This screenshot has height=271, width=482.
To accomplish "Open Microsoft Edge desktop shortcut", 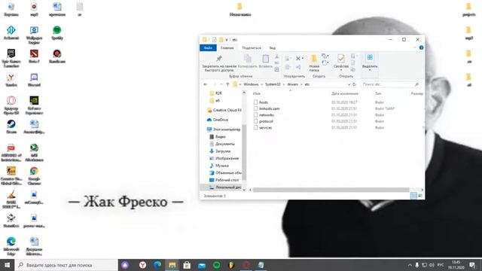I will 11,246.
